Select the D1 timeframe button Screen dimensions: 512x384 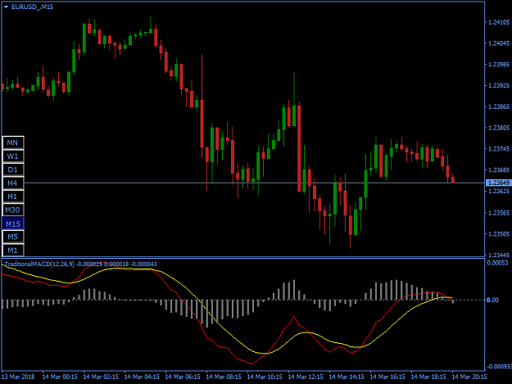pos(13,169)
